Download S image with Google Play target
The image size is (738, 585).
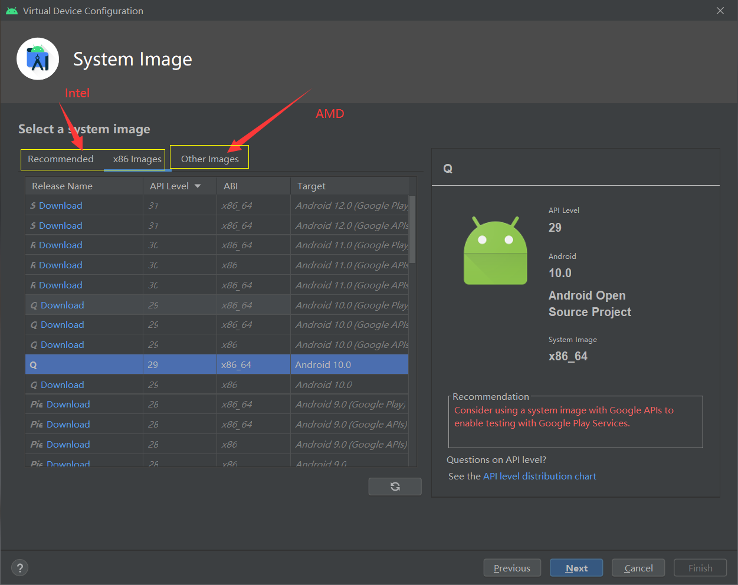pos(61,206)
